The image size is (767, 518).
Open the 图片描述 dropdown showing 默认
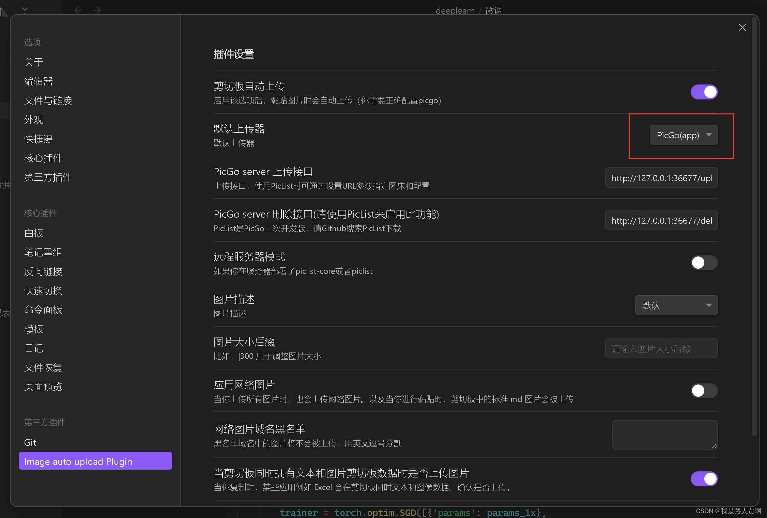pyautogui.click(x=676, y=305)
